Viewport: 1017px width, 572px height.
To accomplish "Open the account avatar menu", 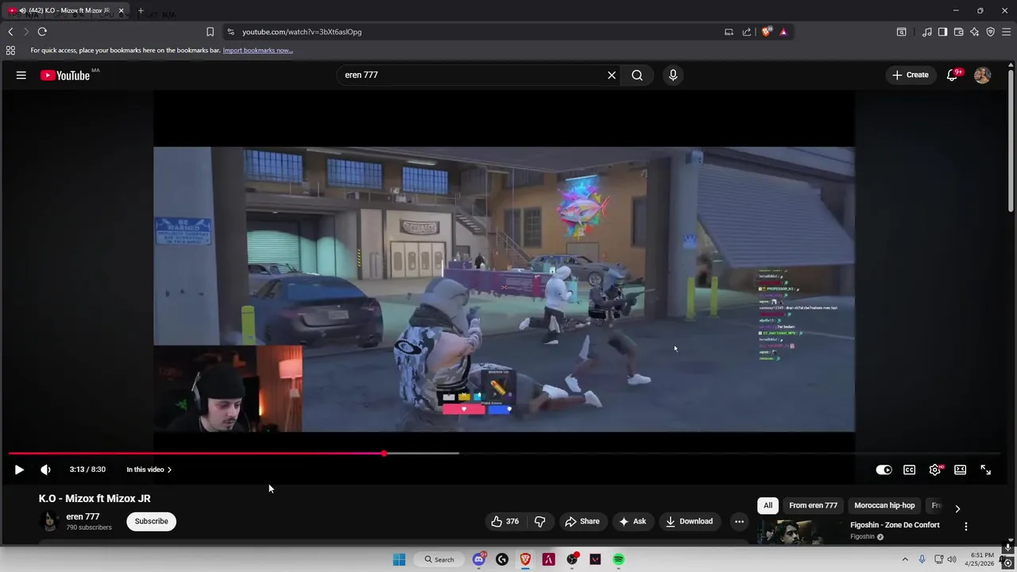I will coord(983,75).
